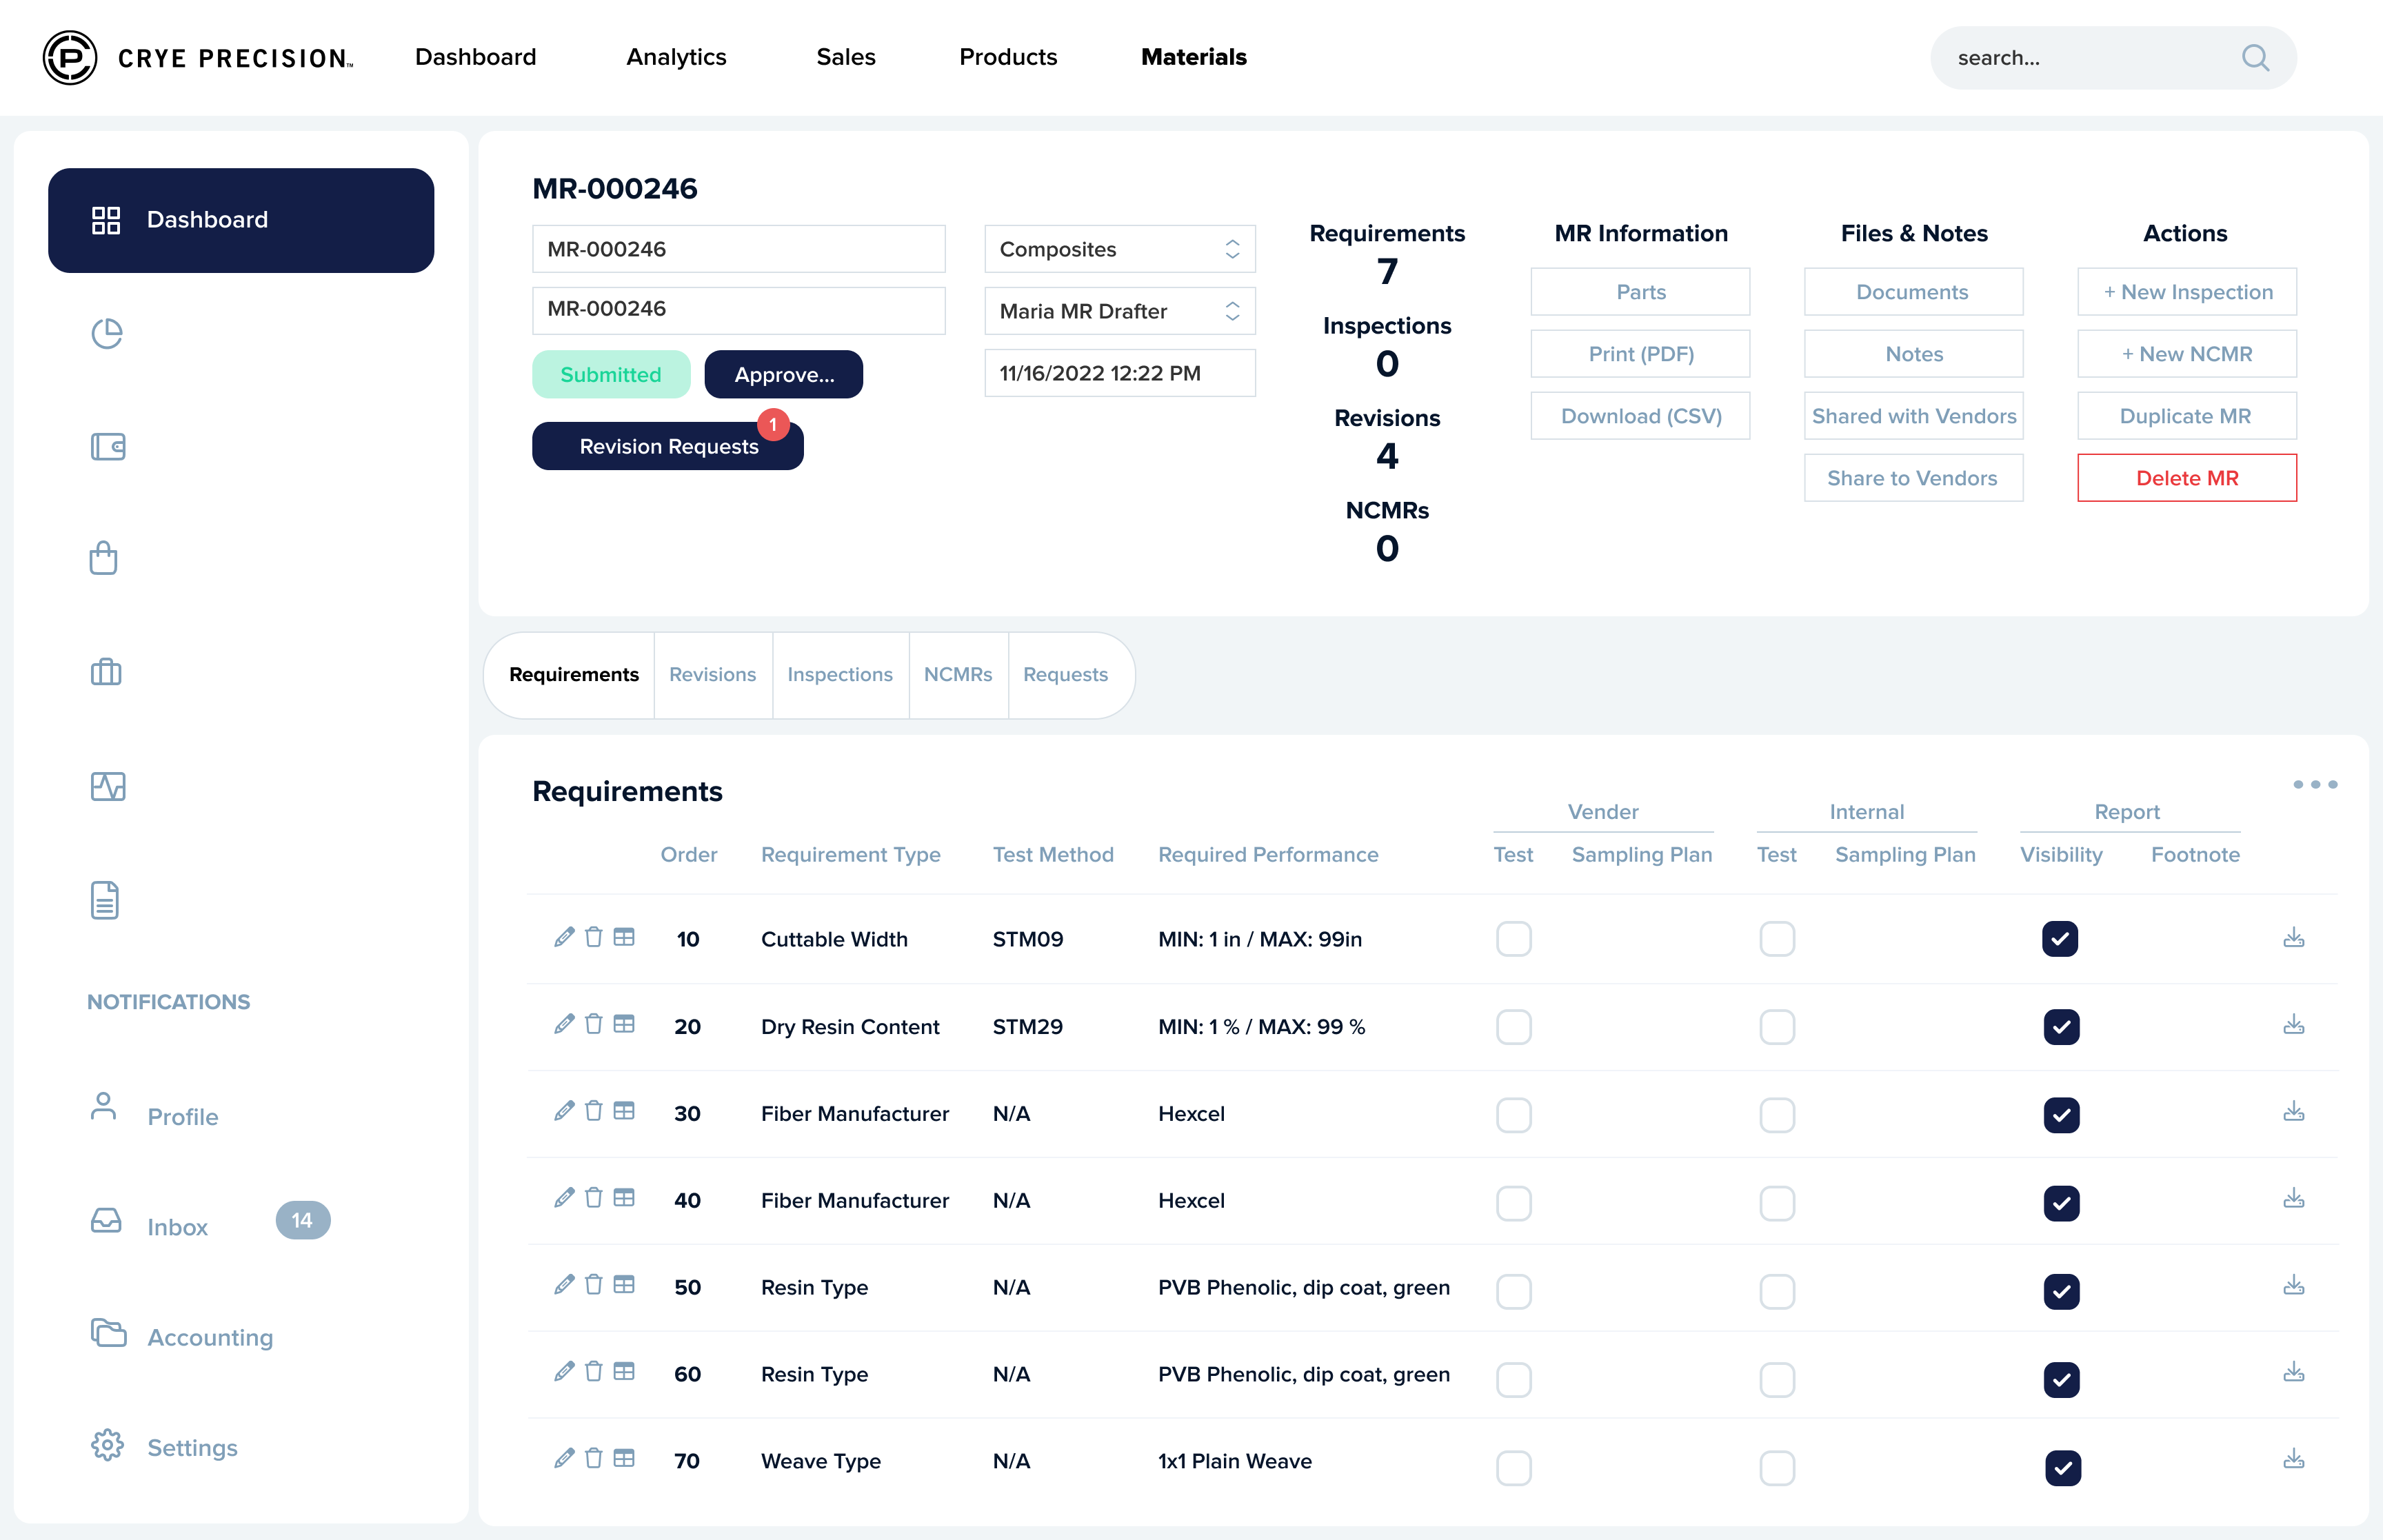This screenshot has height=1540, width=2383.
Task: Open the wallet icon in the sidebar
Action: [107, 447]
